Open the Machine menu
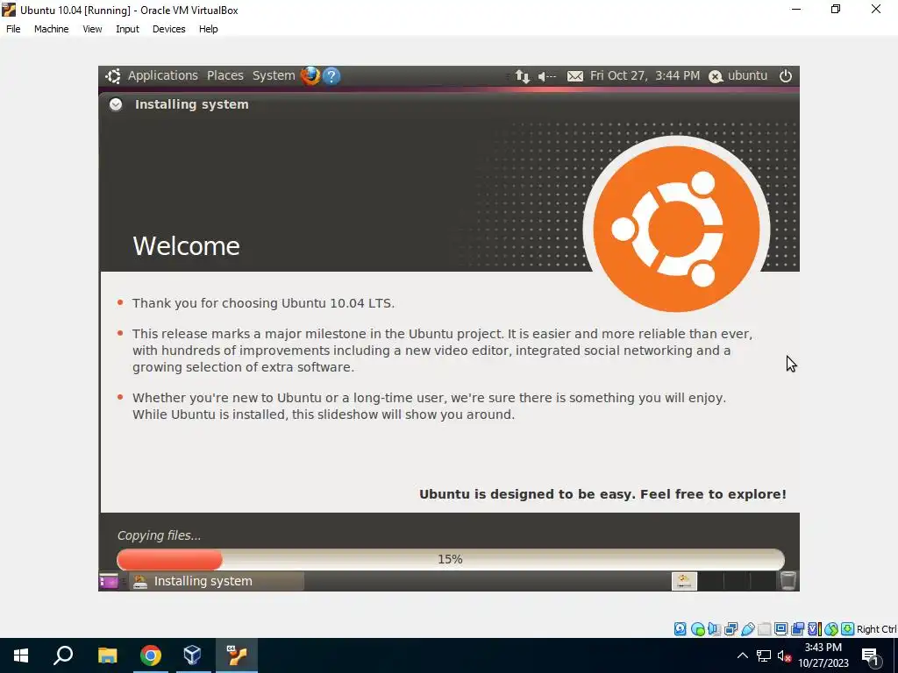The width and height of the screenshot is (898, 673). point(51,29)
